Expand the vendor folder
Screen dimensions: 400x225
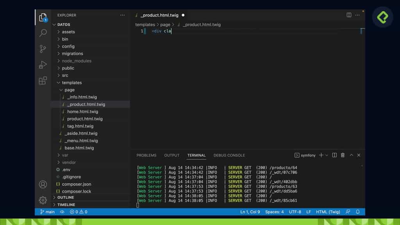click(x=69, y=162)
